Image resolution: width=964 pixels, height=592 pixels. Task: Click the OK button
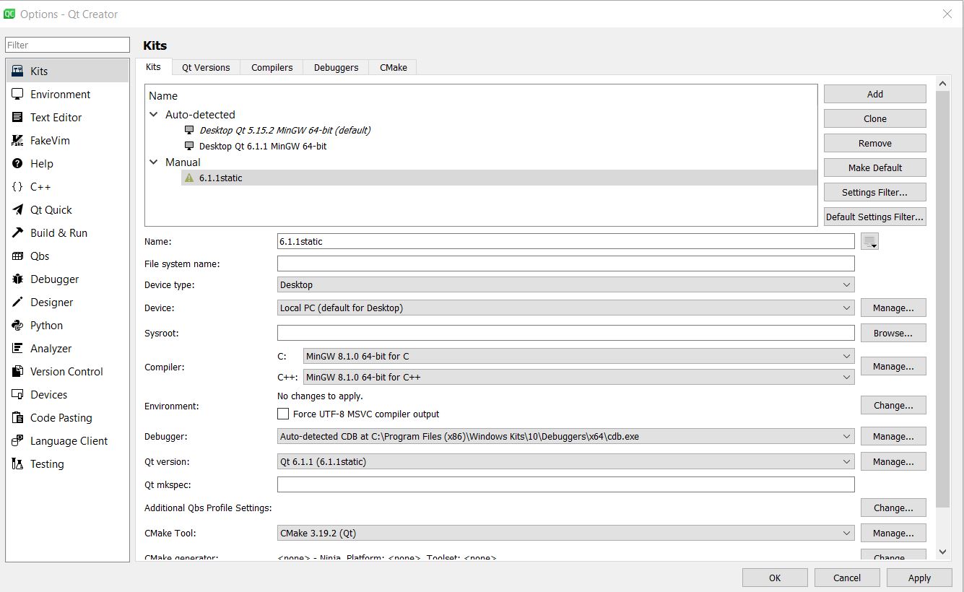click(x=775, y=578)
